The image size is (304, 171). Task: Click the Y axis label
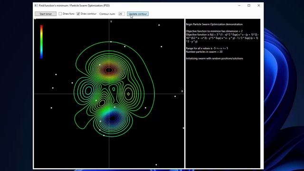tap(111, 21)
